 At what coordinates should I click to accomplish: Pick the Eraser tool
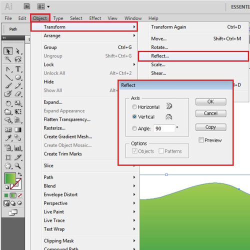(18, 94)
